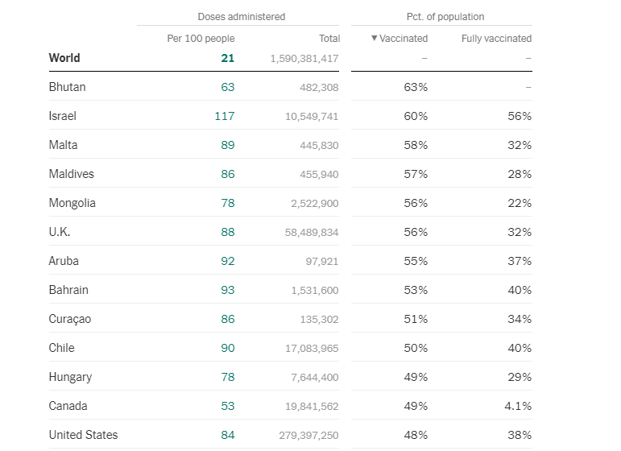Click the Total doses column header

(329, 39)
